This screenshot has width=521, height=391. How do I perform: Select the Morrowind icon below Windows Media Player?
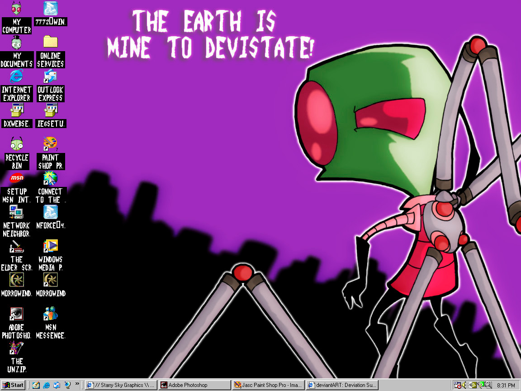[x=51, y=285]
